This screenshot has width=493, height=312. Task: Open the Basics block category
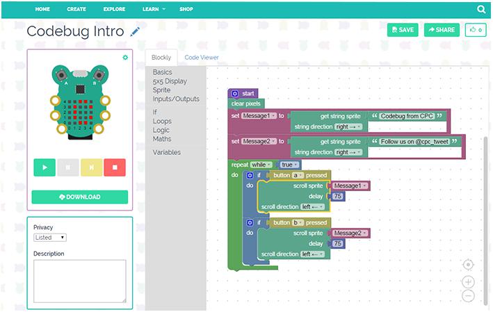point(162,72)
